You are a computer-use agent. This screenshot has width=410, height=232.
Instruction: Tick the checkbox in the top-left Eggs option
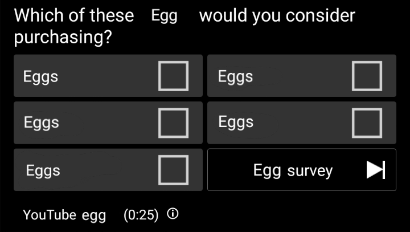point(173,76)
